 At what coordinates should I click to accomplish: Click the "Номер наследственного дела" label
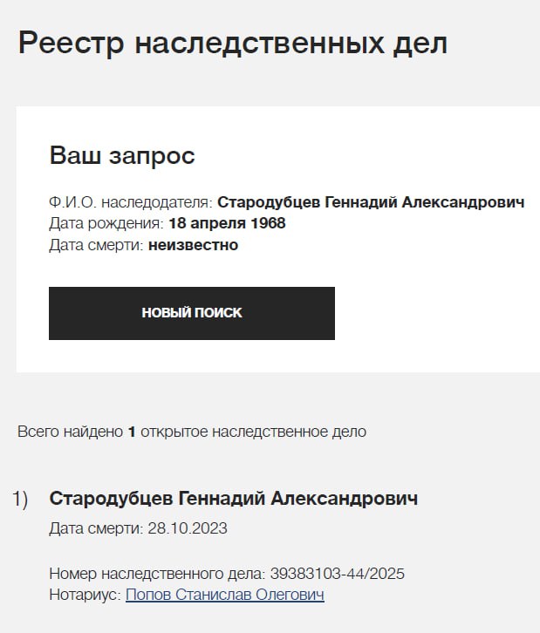tap(156, 574)
